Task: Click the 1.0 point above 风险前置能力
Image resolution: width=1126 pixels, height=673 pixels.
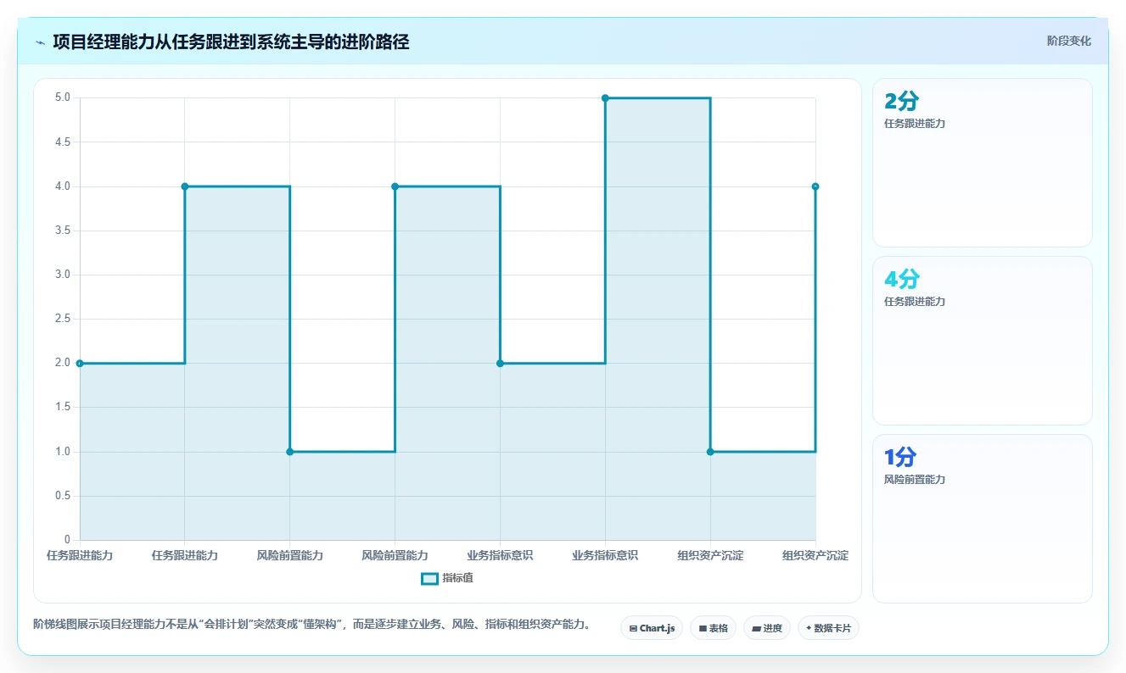Action: click(290, 452)
